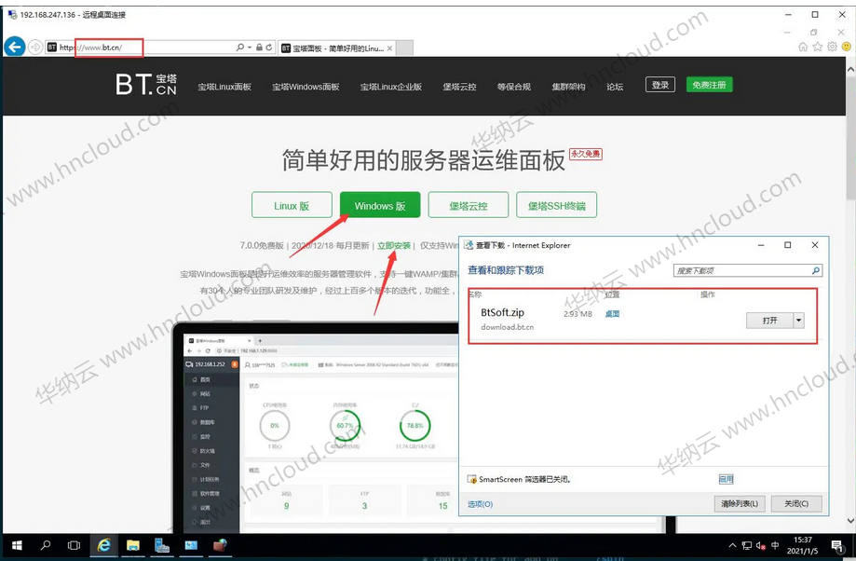Click the 选项(O) link
This screenshot has height=561, width=856.
(x=481, y=504)
